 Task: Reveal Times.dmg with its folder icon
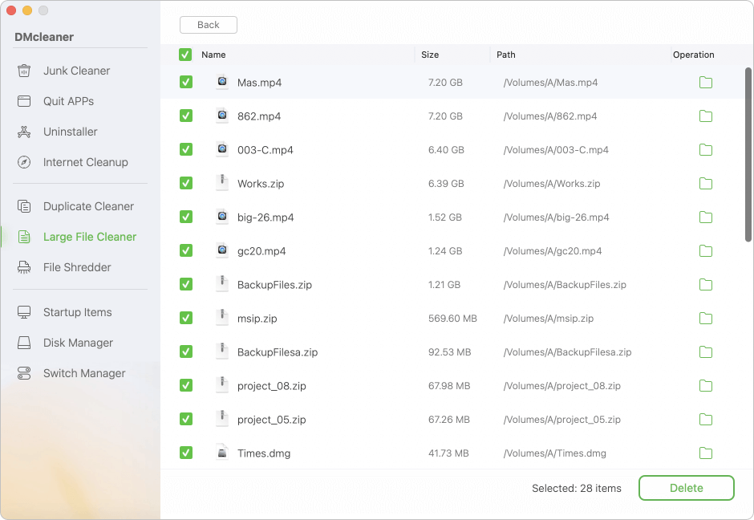705,453
